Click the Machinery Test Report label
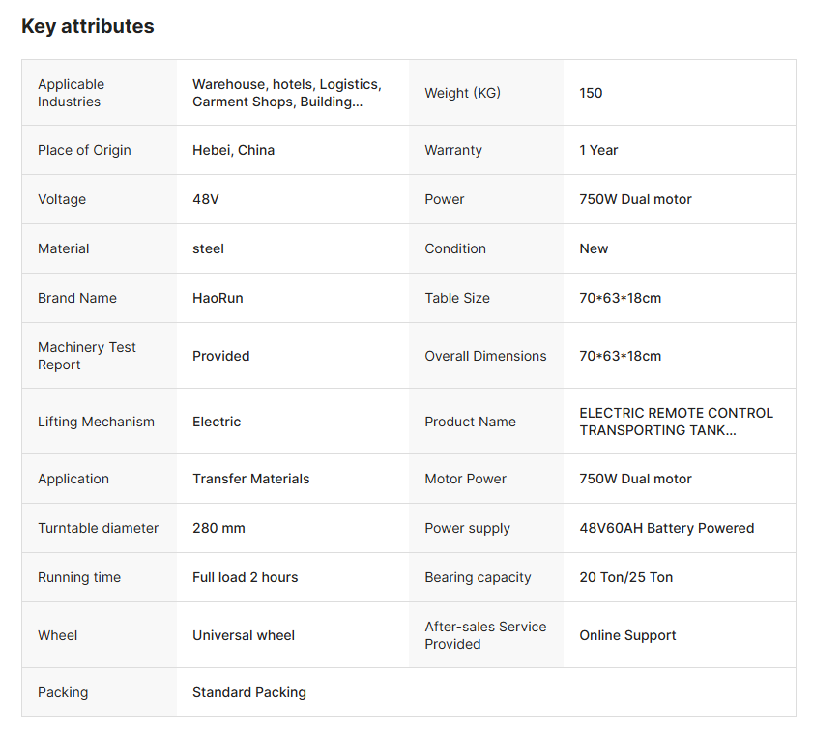This screenshot has height=730, width=813. (x=87, y=356)
